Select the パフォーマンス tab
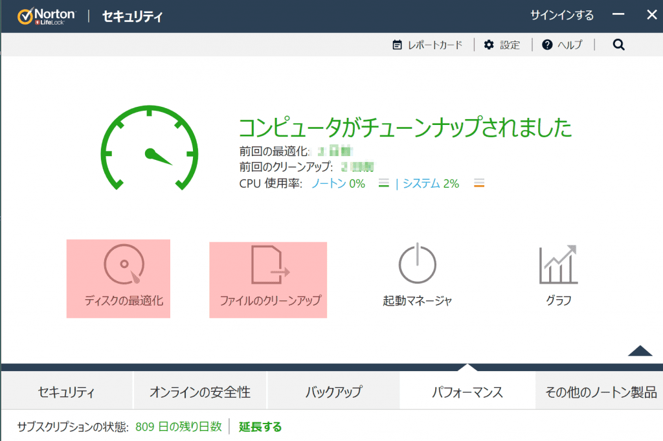 click(467, 392)
